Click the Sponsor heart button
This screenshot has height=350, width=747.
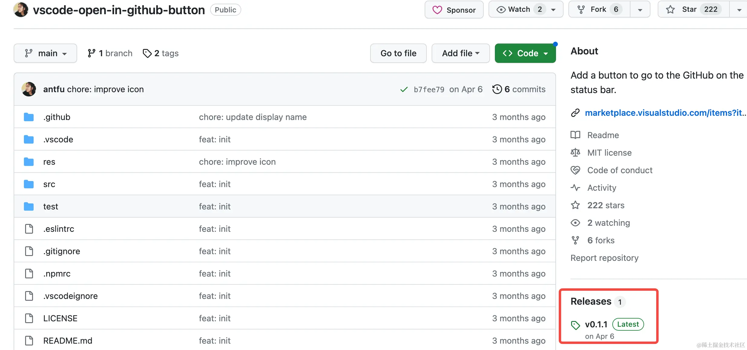[x=454, y=10]
